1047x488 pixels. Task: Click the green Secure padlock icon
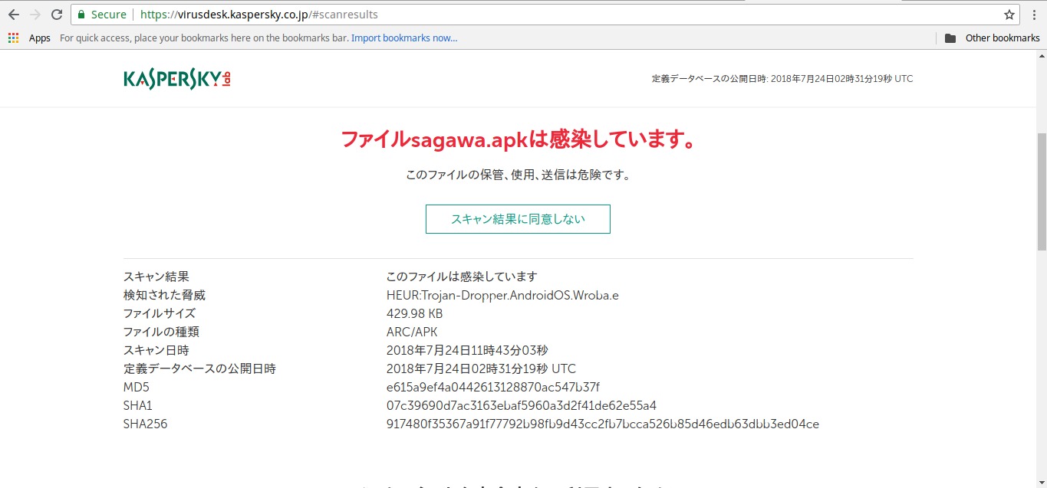[81, 15]
